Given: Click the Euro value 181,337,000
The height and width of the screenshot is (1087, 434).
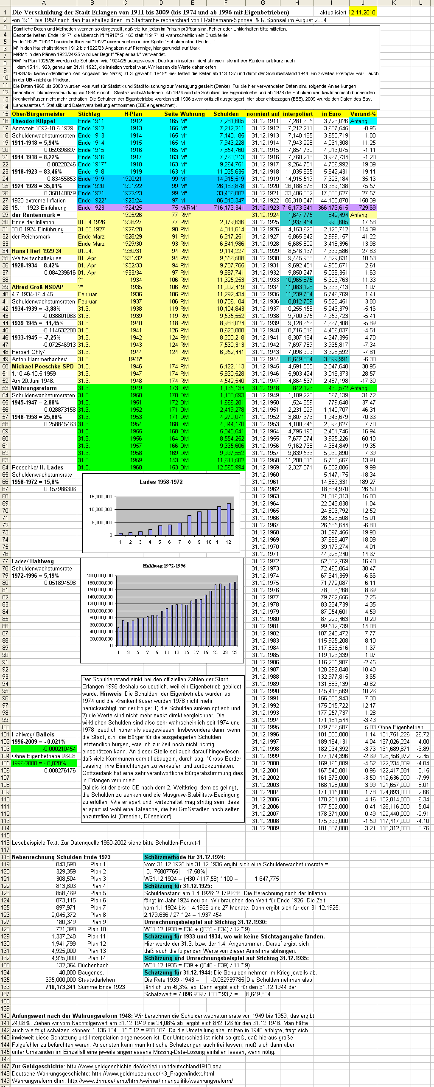Looking at the screenshot, I should [331, 828].
